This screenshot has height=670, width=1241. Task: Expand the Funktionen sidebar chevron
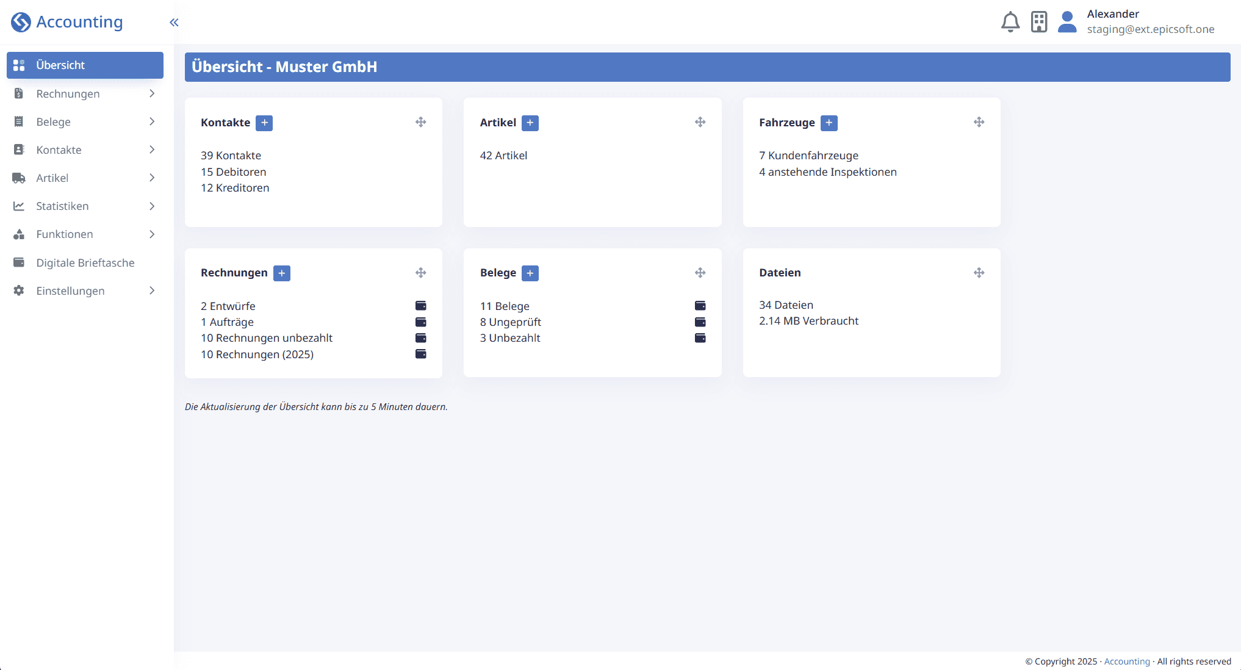coord(152,234)
